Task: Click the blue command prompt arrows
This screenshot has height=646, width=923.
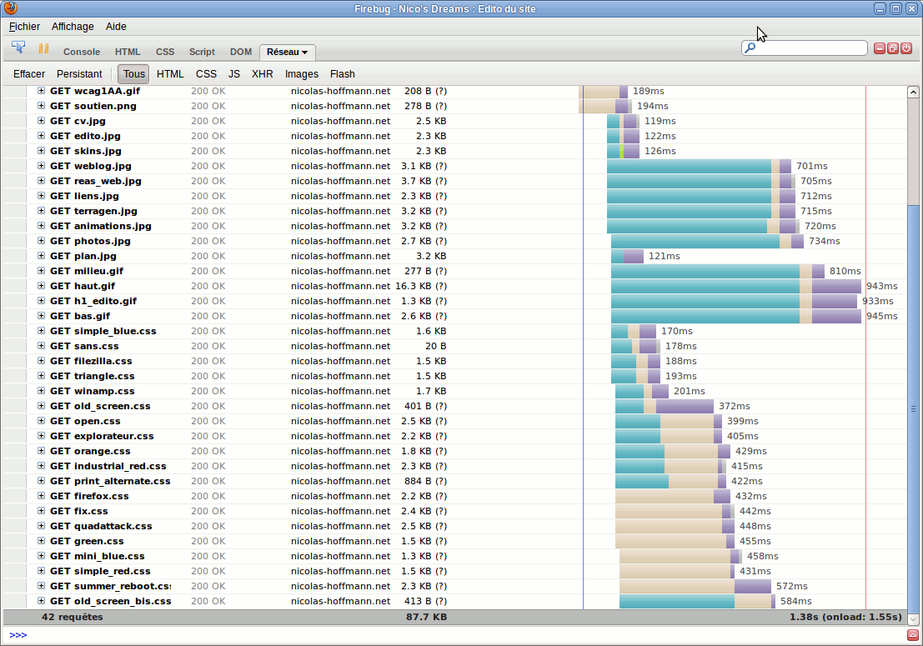Action: click(x=18, y=635)
